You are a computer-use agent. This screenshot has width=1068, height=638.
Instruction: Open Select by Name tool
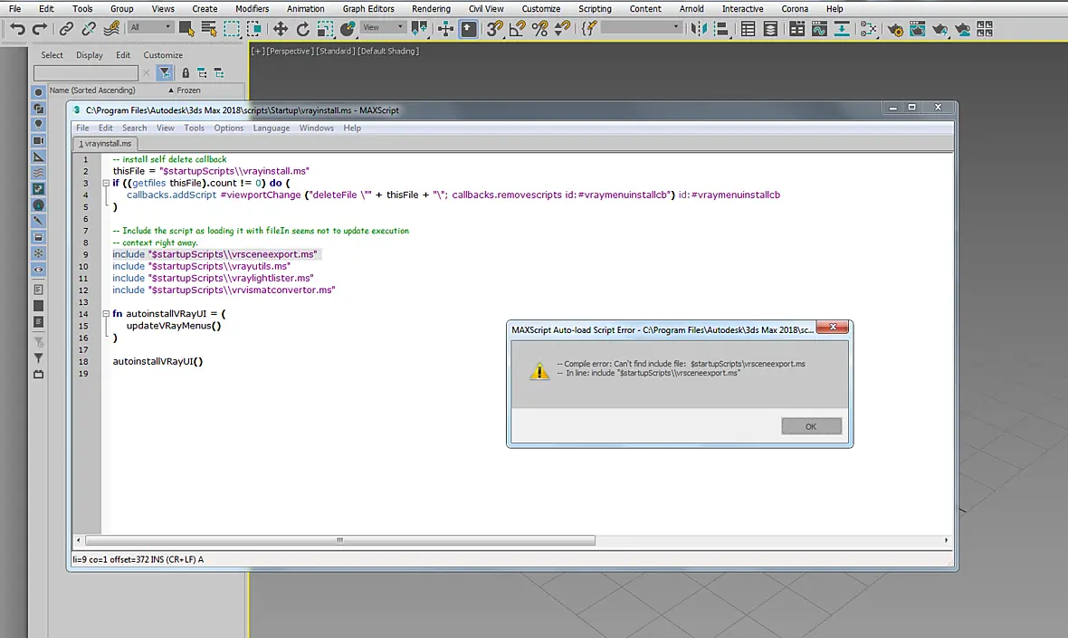pos(209,29)
